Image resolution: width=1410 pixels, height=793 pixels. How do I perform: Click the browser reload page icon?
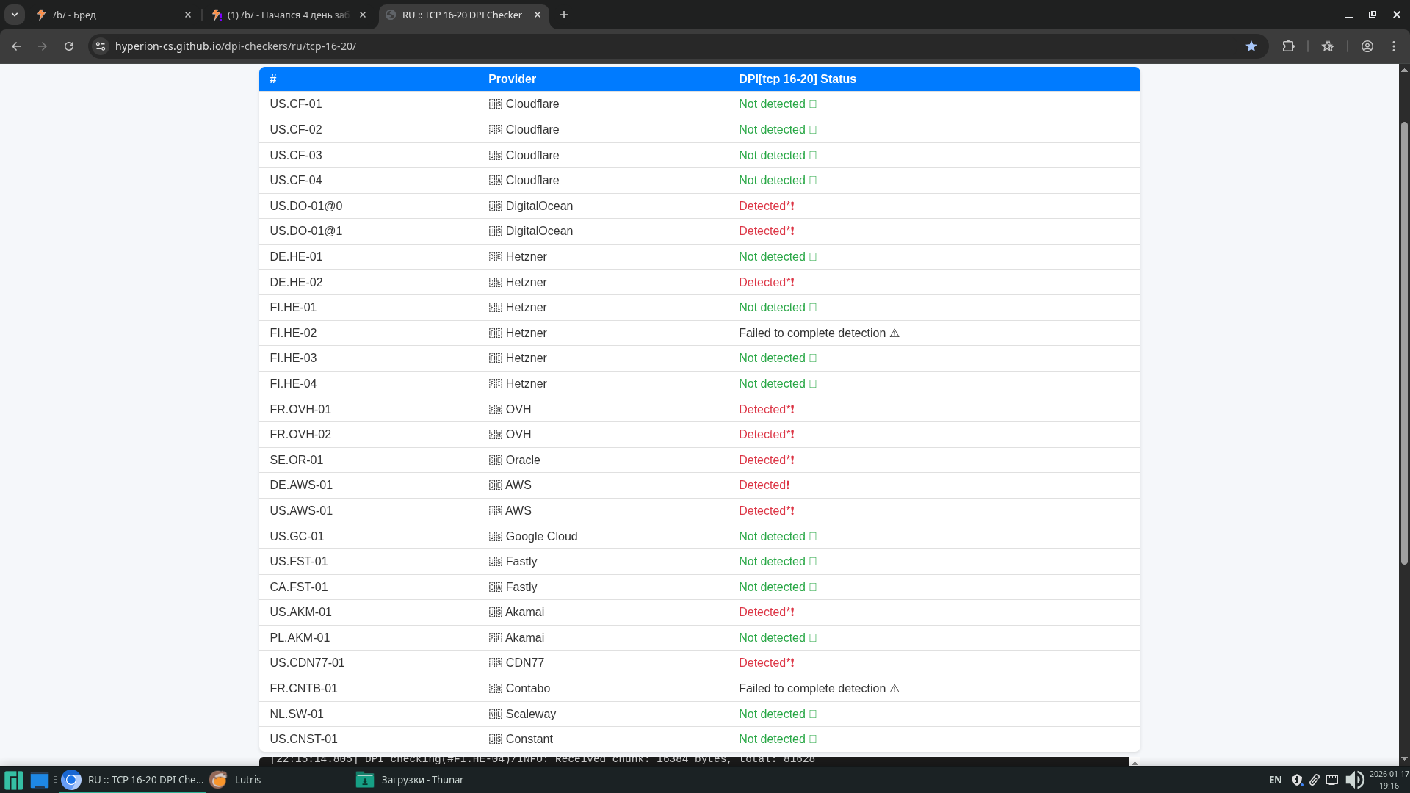pos(69,46)
